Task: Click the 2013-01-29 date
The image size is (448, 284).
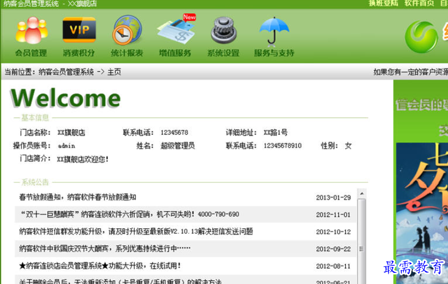Action: pyautogui.click(x=334, y=197)
